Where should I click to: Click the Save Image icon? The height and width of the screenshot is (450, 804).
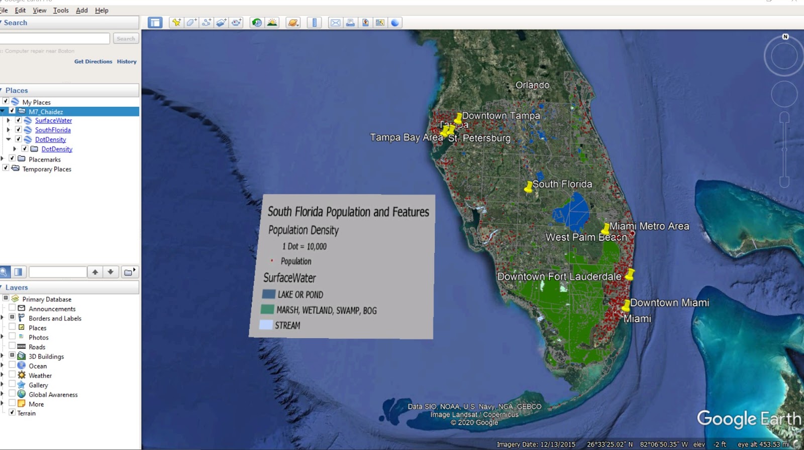coord(365,23)
